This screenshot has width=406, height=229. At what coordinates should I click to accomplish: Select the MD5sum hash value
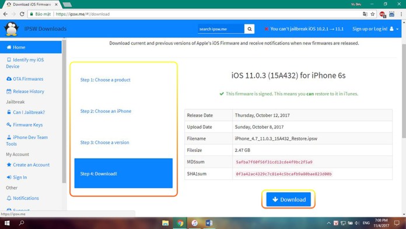coord(274,162)
